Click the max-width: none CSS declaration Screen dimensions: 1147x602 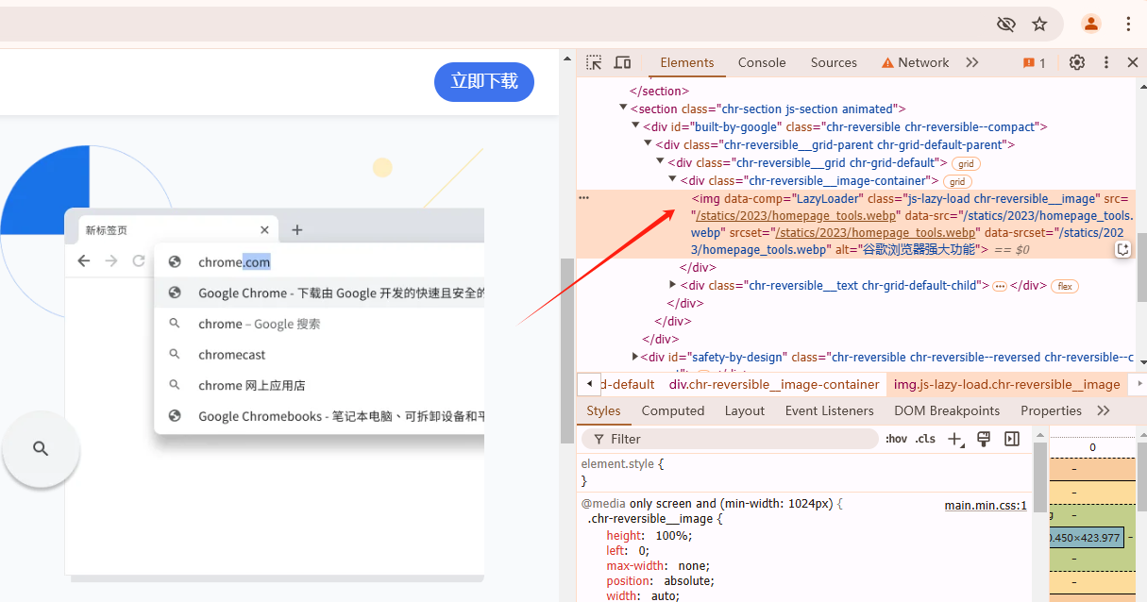pos(657,566)
